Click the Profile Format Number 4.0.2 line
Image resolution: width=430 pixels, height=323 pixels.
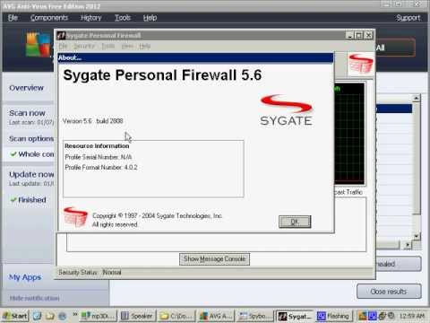pyautogui.click(x=101, y=168)
